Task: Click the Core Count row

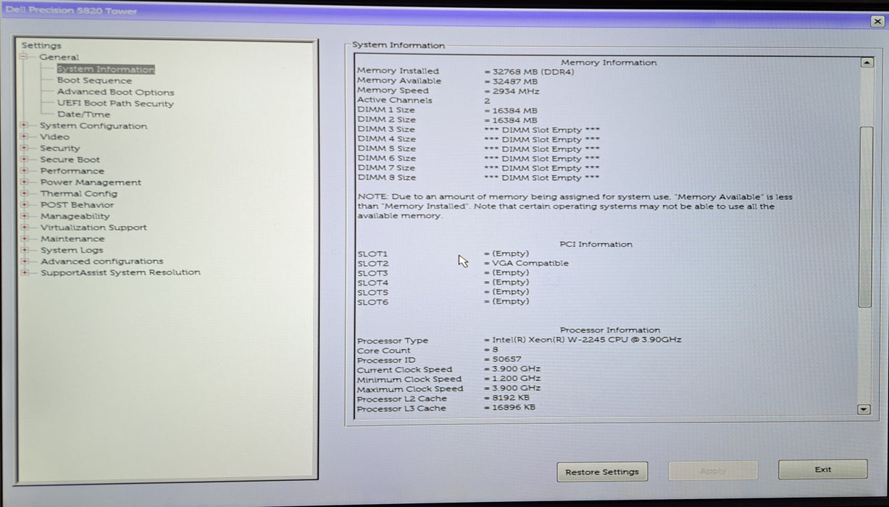Action: (x=427, y=350)
